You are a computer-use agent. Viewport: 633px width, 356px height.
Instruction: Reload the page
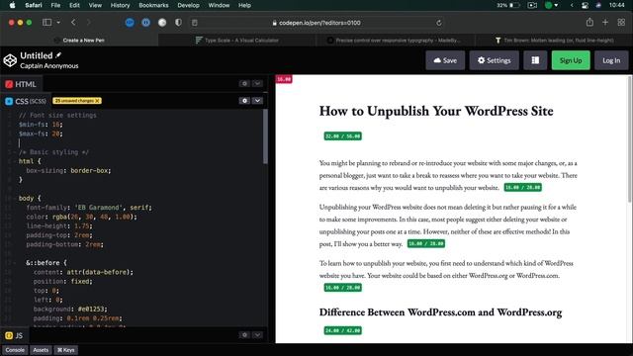tap(439, 23)
